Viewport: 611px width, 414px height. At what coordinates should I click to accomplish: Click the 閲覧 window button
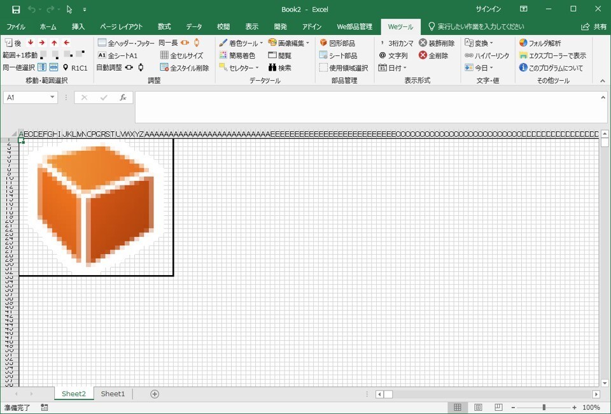pyautogui.click(x=280, y=55)
